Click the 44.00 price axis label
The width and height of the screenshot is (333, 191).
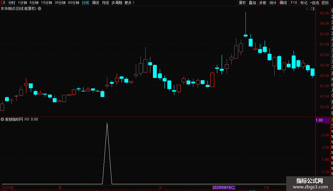(x=324, y=76)
